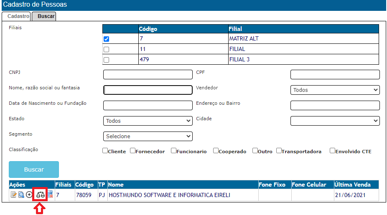Screen dimensions: 387x215
Task: Open the Vendedor dropdown
Action: (x=335, y=90)
